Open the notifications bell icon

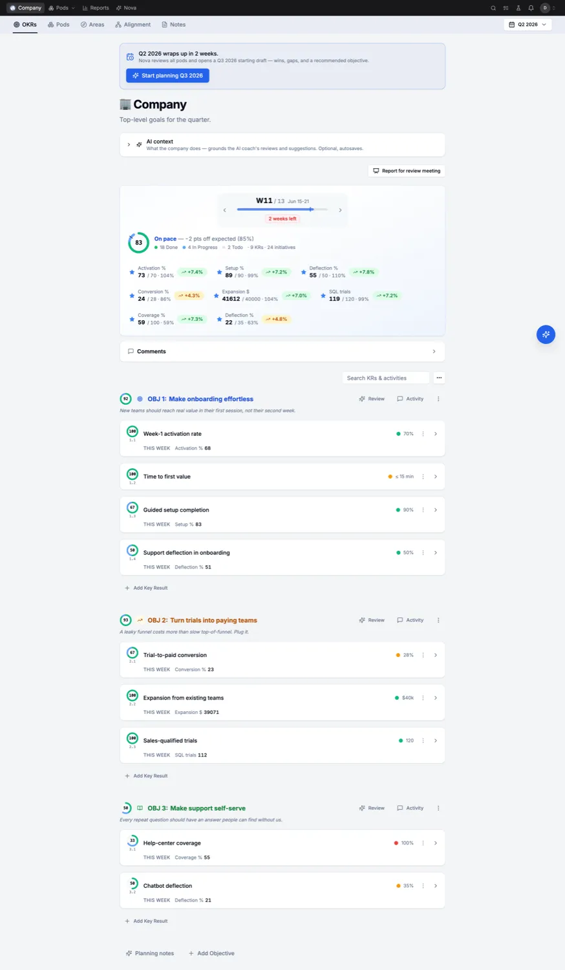(x=531, y=8)
